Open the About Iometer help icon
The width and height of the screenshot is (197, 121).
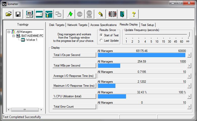click(134, 14)
